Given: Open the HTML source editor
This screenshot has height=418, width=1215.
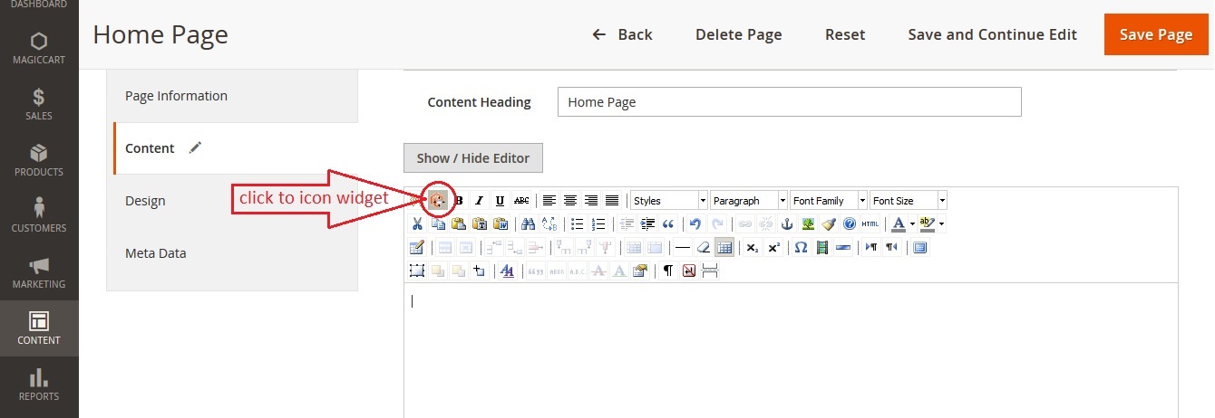Looking at the screenshot, I should [x=870, y=224].
